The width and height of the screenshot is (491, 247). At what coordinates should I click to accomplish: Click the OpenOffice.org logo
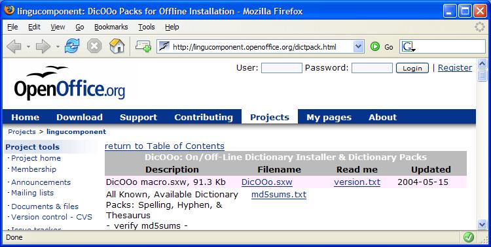tap(69, 83)
